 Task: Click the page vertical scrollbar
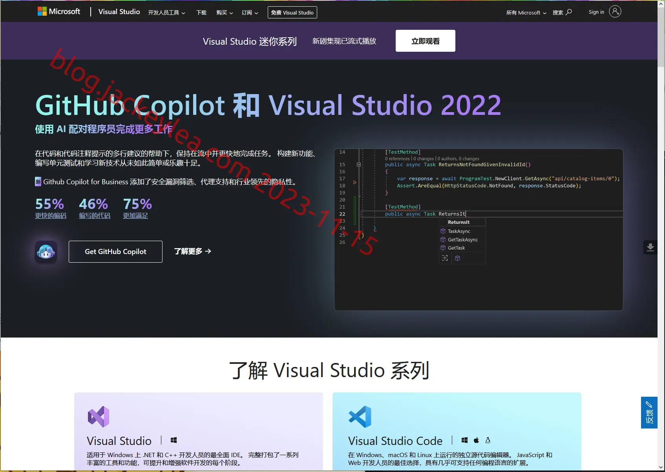pos(661,37)
